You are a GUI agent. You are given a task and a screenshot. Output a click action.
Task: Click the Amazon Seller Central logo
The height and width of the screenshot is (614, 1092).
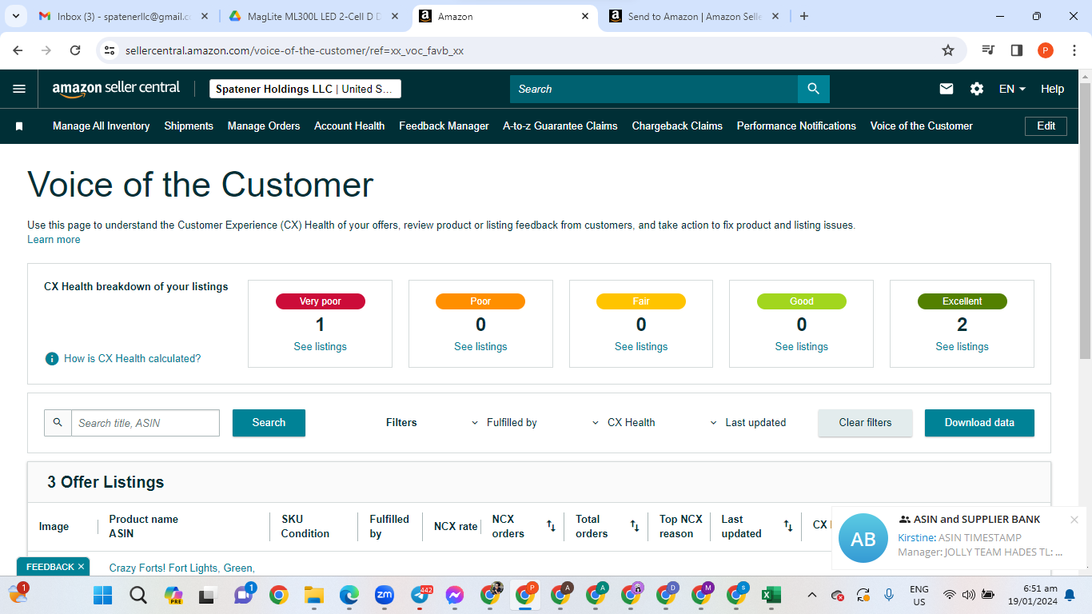click(x=116, y=89)
